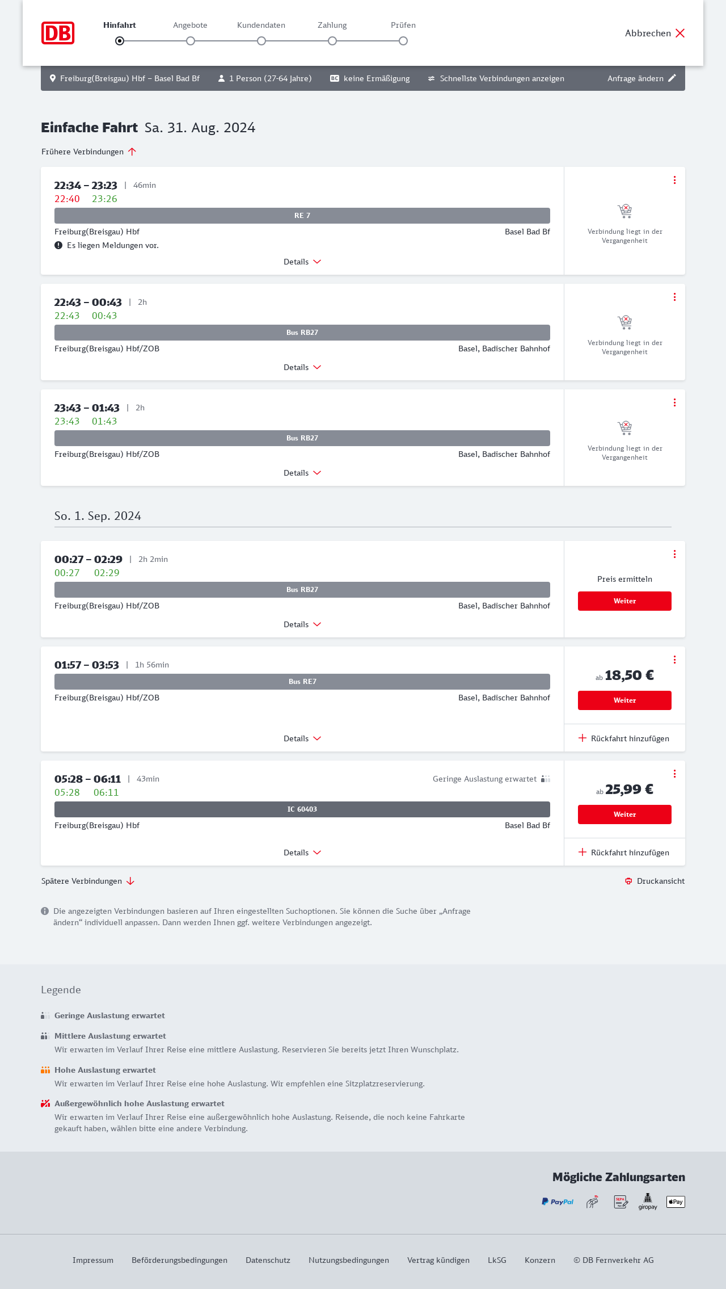The image size is (726, 1289).
Task: Select the Zahlung step in progress bar
Action: 332,41
